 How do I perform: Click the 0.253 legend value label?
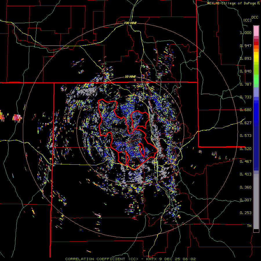tap(246, 213)
